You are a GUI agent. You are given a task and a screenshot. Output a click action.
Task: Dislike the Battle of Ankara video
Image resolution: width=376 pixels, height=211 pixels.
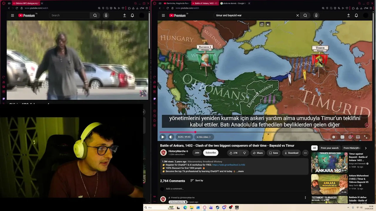click(244, 153)
